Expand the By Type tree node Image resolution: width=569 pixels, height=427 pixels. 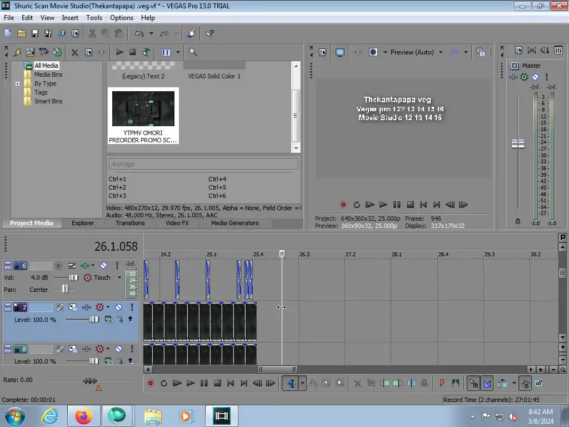tap(17, 83)
